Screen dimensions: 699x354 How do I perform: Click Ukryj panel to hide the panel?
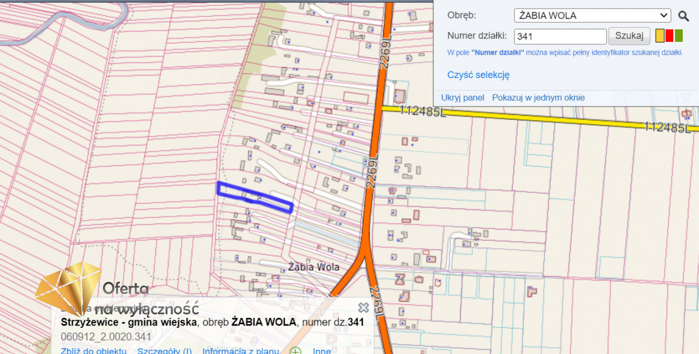pyautogui.click(x=463, y=98)
